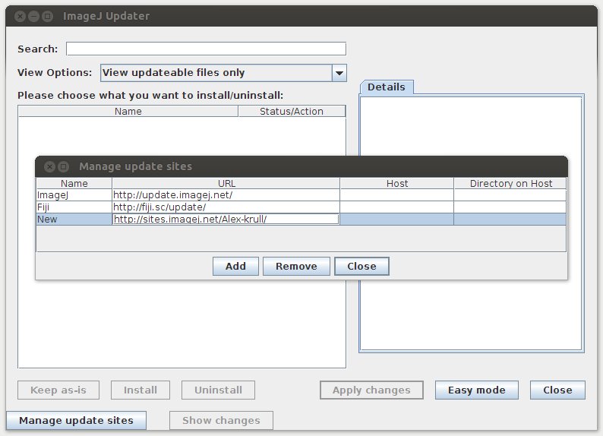Click the Name column header in update sites
The height and width of the screenshot is (436, 603).
[x=74, y=183]
